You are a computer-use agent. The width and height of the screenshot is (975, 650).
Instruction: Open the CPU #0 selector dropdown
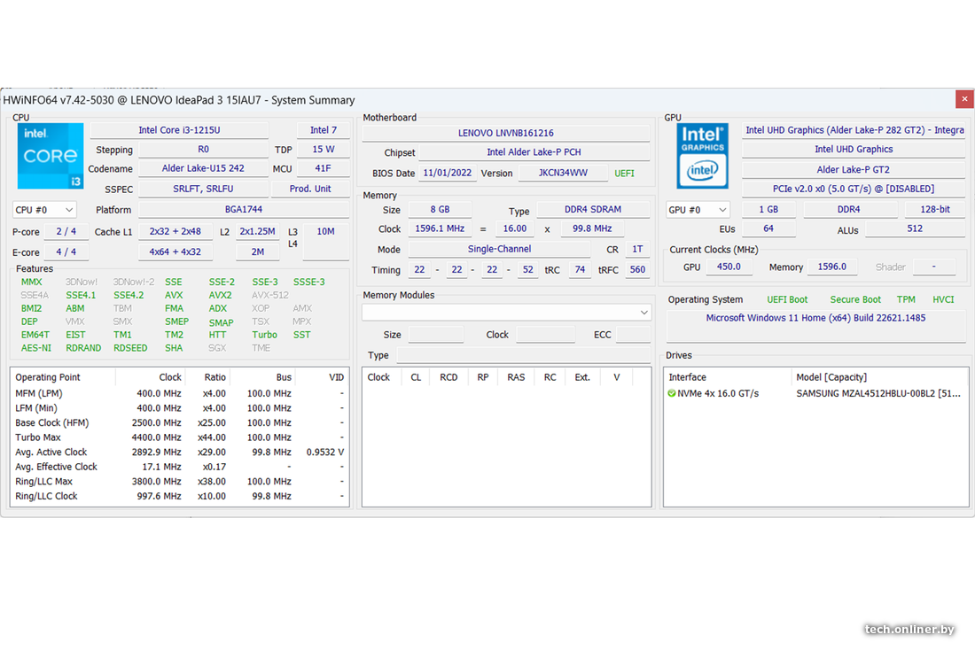point(44,210)
